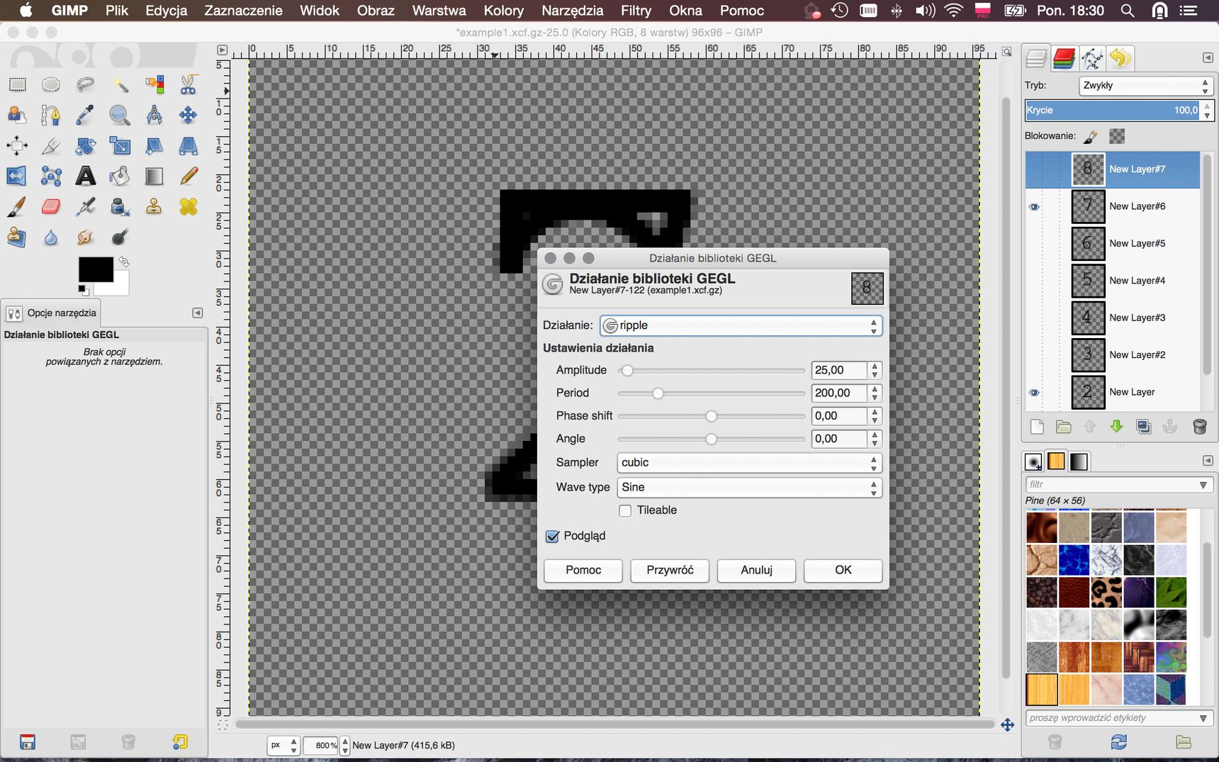Anchor the floating layer
The image size is (1219, 762).
point(1170,427)
